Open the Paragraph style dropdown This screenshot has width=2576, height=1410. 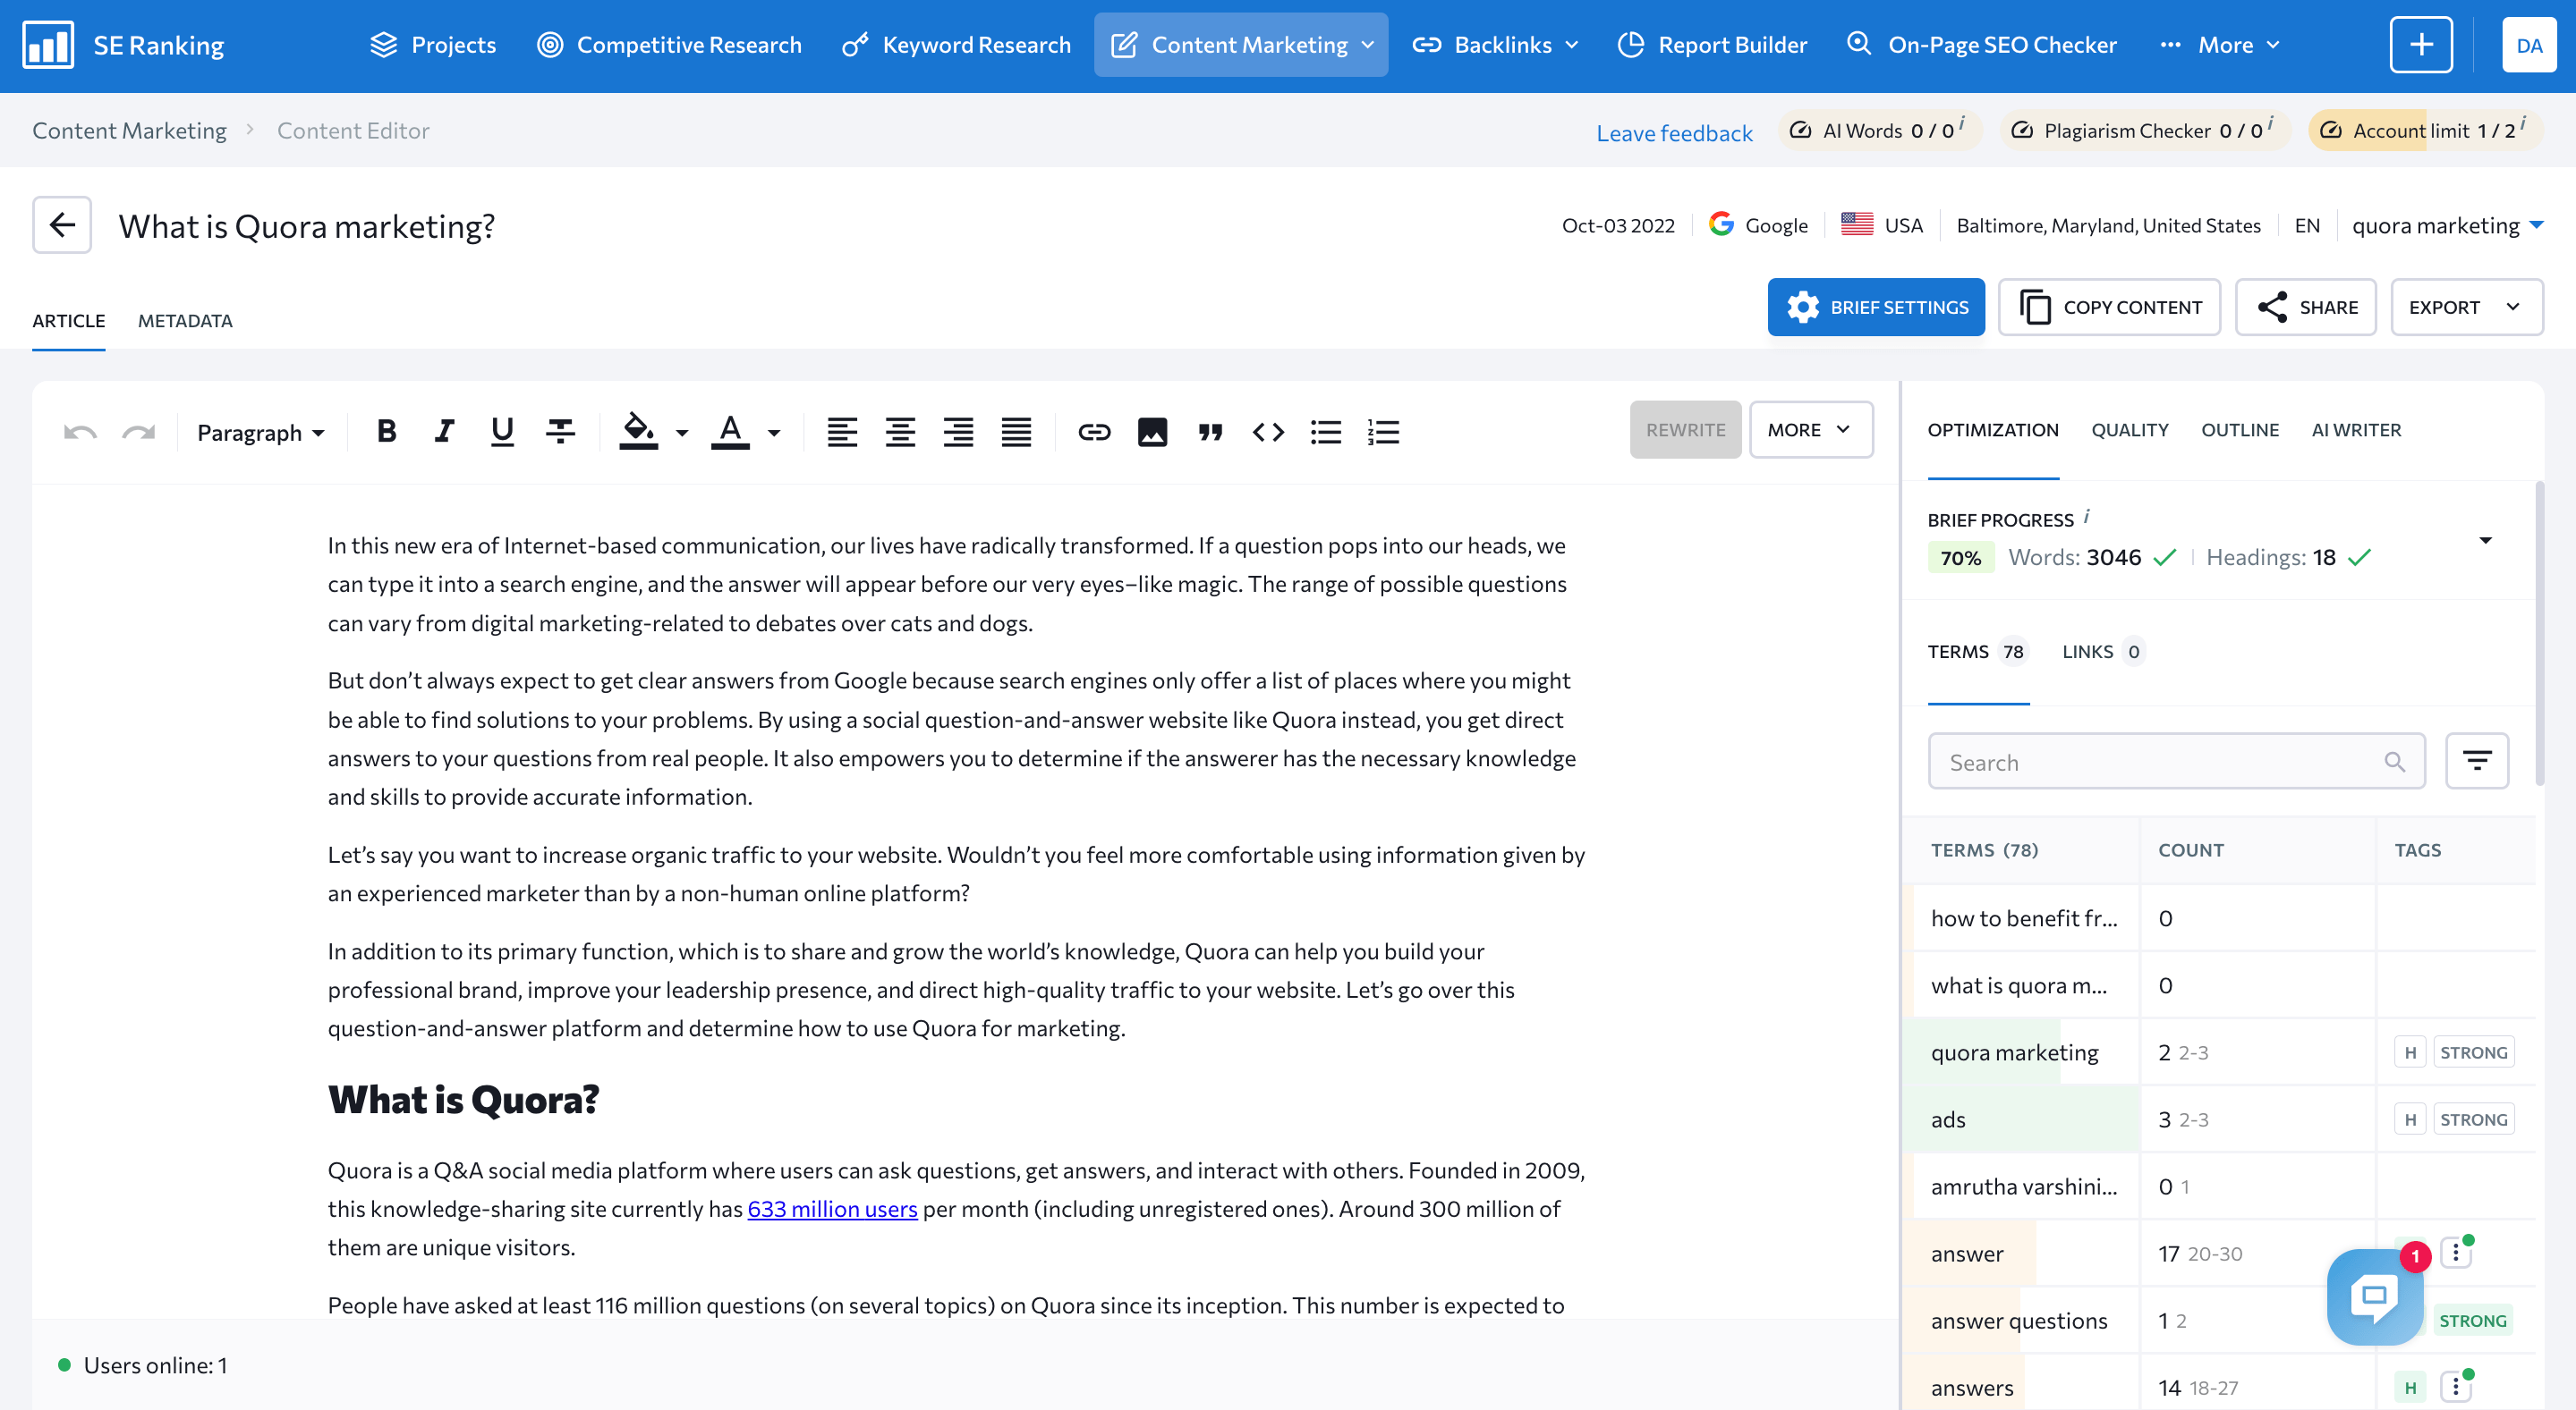pos(260,432)
